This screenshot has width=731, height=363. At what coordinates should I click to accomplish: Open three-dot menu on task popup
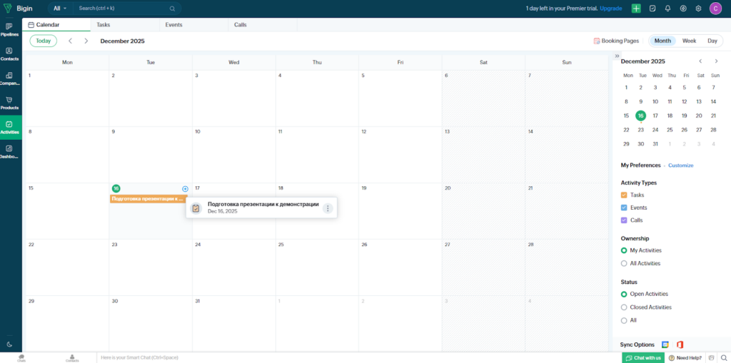pos(328,208)
